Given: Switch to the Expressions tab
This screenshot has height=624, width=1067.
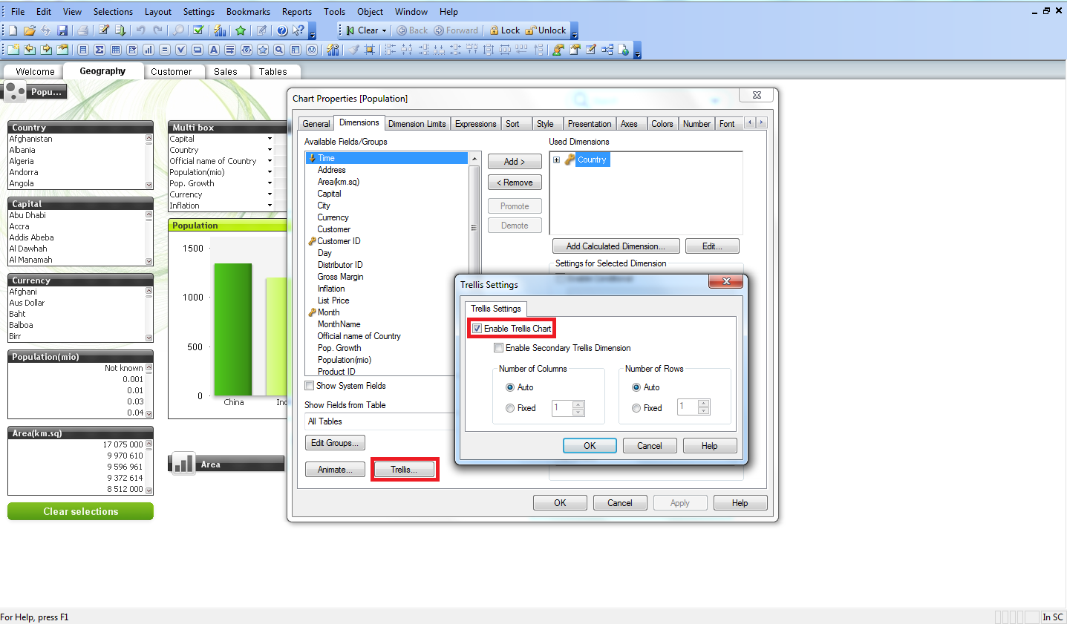Looking at the screenshot, I should tap(475, 124).
